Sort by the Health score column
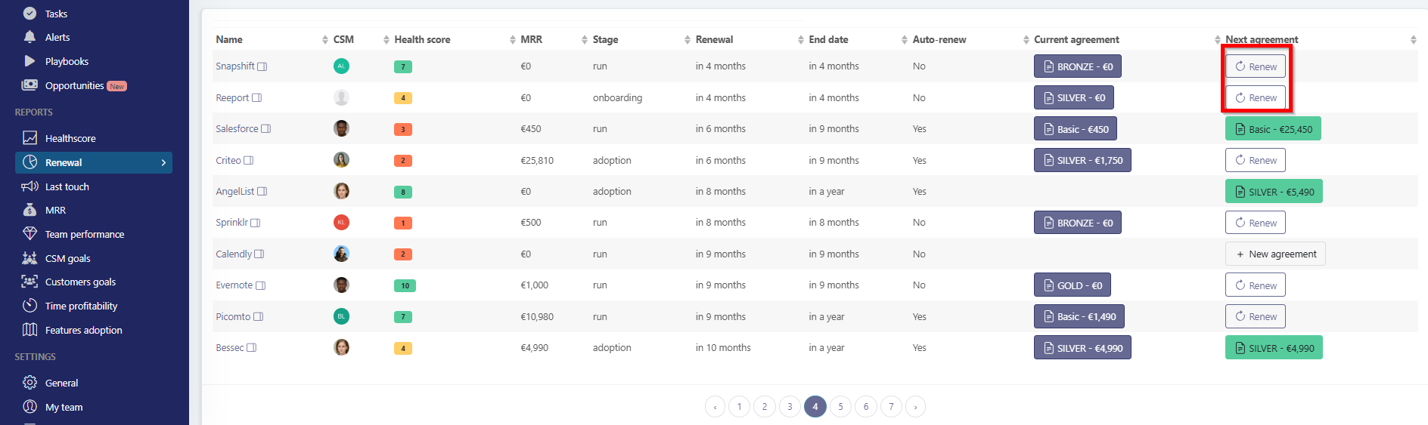1428x425 pixels. pyautogui.click(x=513, y=39)
